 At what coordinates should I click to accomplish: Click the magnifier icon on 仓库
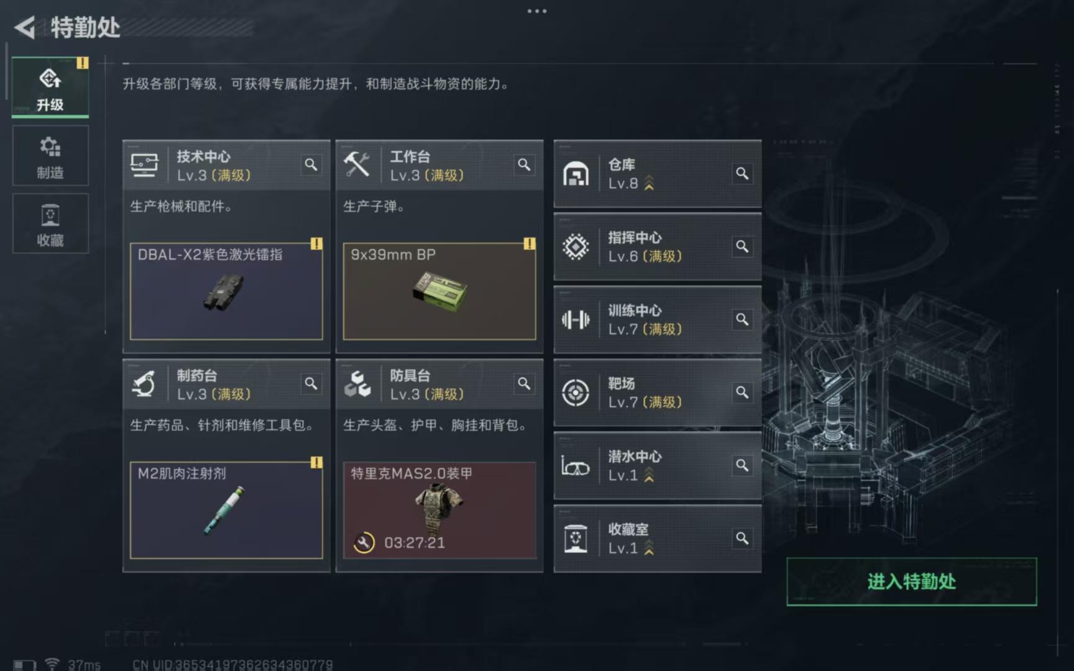pyautogui.click(x=742, y=173)
